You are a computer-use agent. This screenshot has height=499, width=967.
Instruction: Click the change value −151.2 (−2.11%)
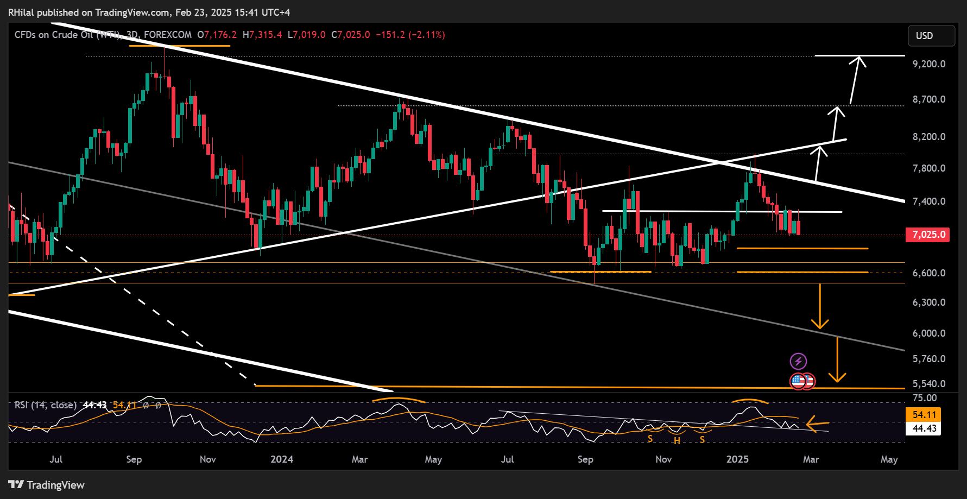pos(410,35)
